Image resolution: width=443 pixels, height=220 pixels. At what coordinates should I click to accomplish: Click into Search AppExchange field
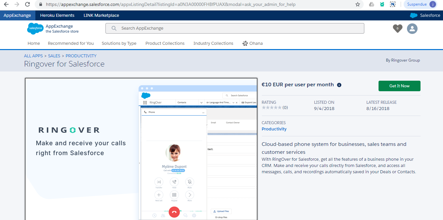pos(235,28)
